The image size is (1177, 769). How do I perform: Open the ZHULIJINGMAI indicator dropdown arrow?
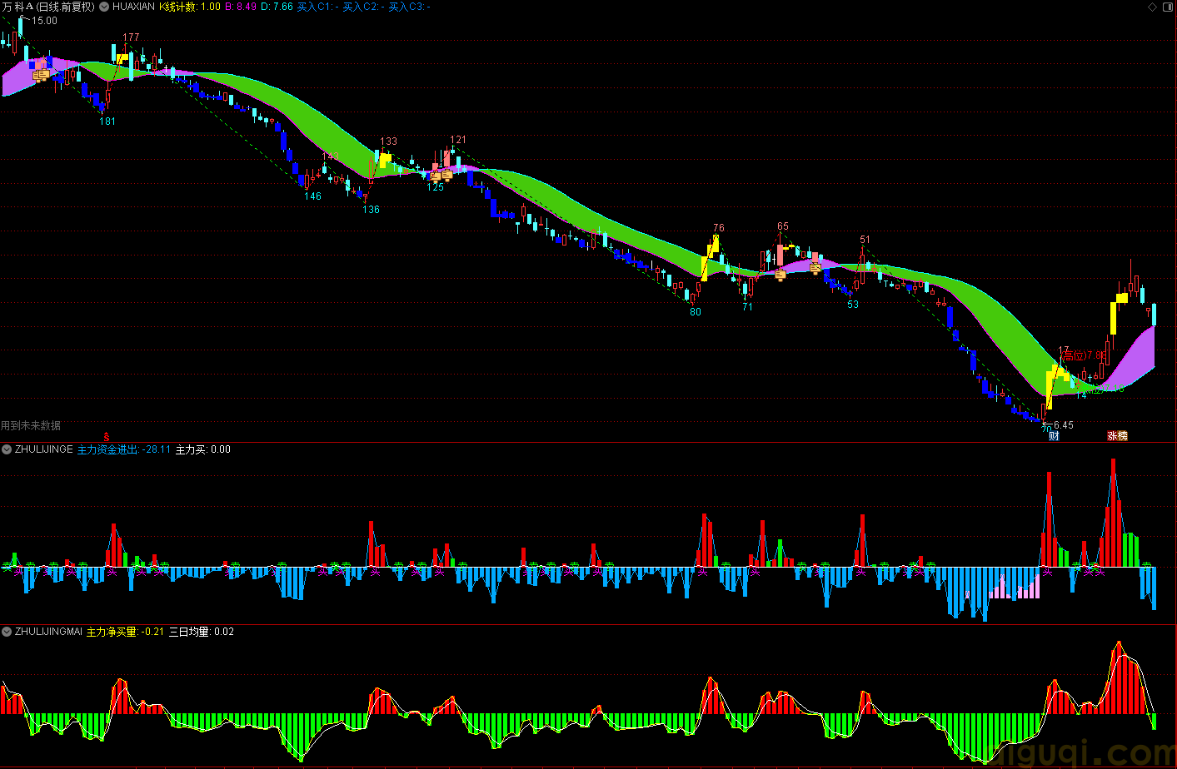[x=7, y=632]
